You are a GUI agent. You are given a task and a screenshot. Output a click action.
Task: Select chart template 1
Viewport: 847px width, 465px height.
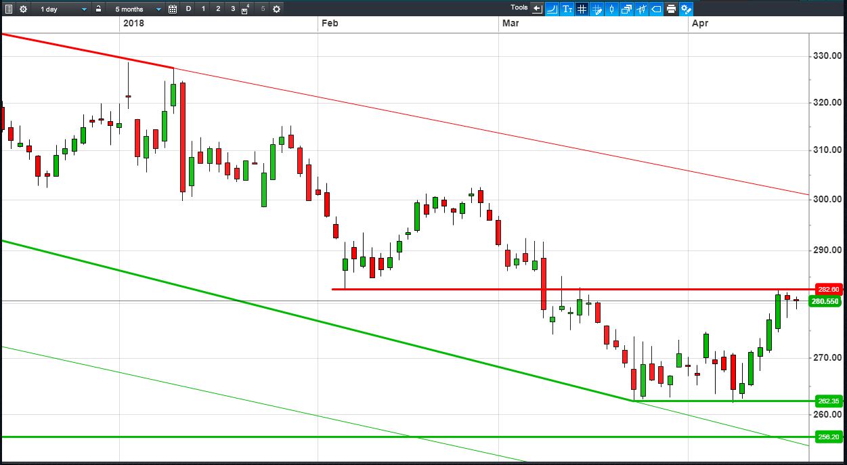pos(203,9)
